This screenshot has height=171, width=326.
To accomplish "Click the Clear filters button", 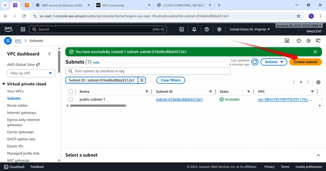I will pos(171,80).
